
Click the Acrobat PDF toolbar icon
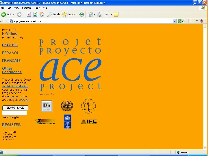(202, 21)
